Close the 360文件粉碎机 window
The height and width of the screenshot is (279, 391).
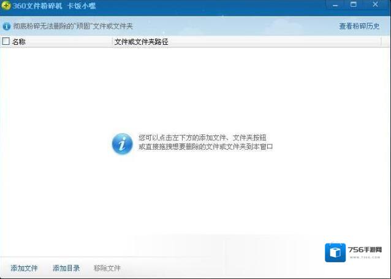click(375, 5)
